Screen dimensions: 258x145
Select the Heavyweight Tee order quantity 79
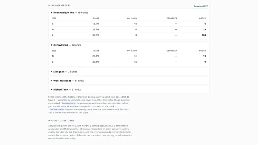point(204,29)
